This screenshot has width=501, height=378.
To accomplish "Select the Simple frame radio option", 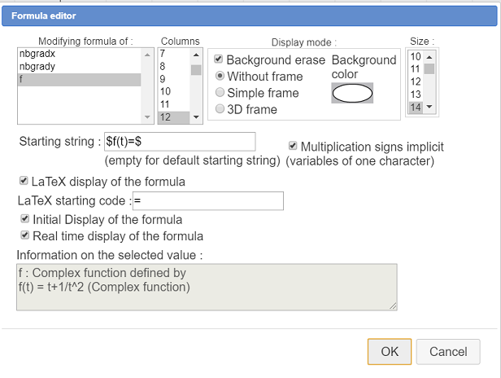I will [x=220, y=93].
